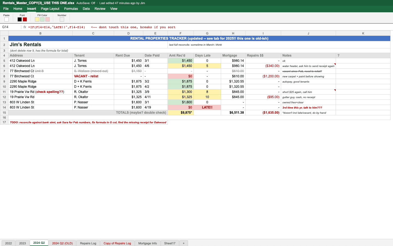Select the $1,320.55 mortgage cell in row 9
The image size is (393, 246).
(x=233, y=81)
